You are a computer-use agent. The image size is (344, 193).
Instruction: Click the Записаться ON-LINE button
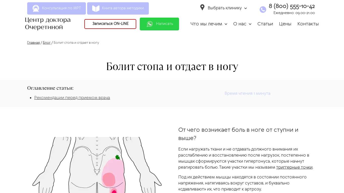pos(110,24)
